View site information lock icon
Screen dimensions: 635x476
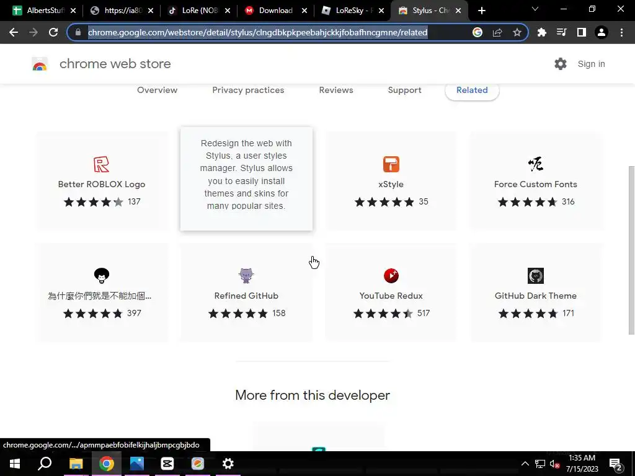[x=78, y=32]
